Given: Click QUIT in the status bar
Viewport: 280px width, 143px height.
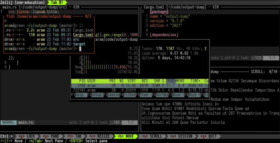Looking at the screenshot, I should (208, 137).
